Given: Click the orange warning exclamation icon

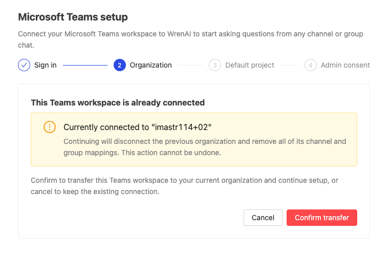Looking at the screenshot, I should pyautogui.click(x=50, y=127).
